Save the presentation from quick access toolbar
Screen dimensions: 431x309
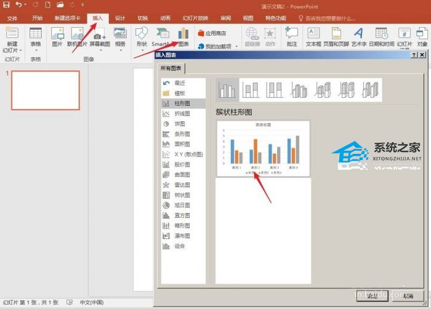tap(6, 5)
